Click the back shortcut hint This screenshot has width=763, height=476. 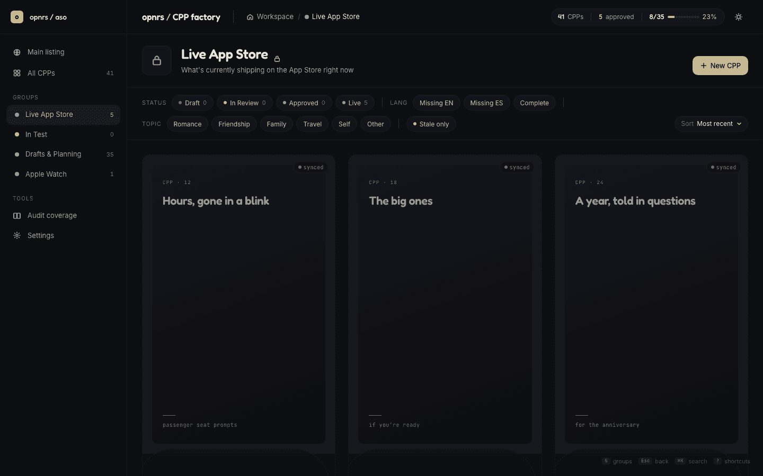(x=654, y=461)
